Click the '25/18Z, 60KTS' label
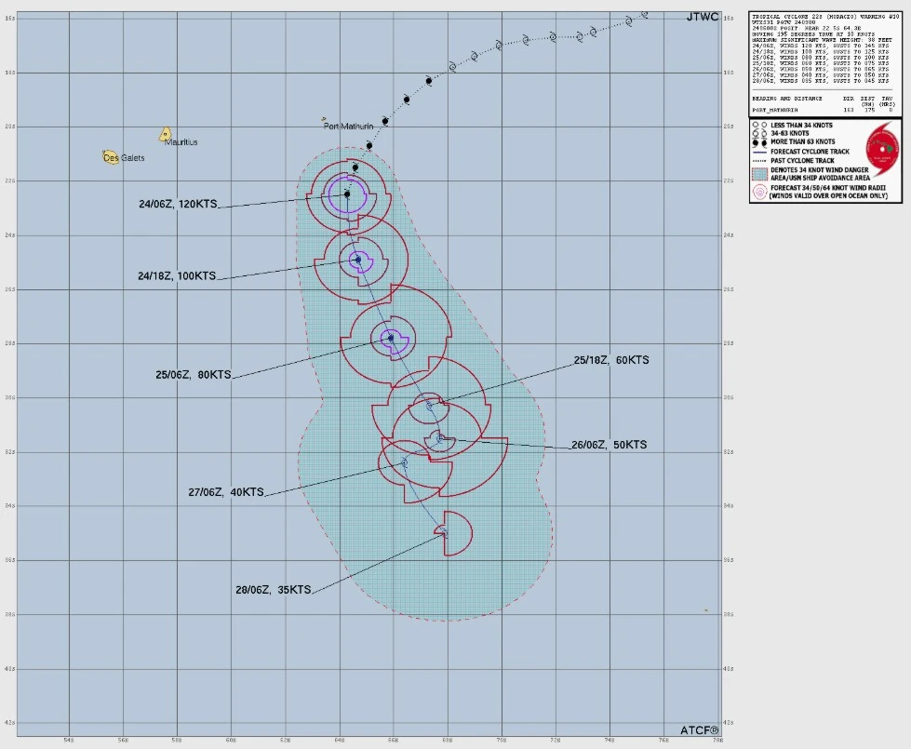 [611, 360]
